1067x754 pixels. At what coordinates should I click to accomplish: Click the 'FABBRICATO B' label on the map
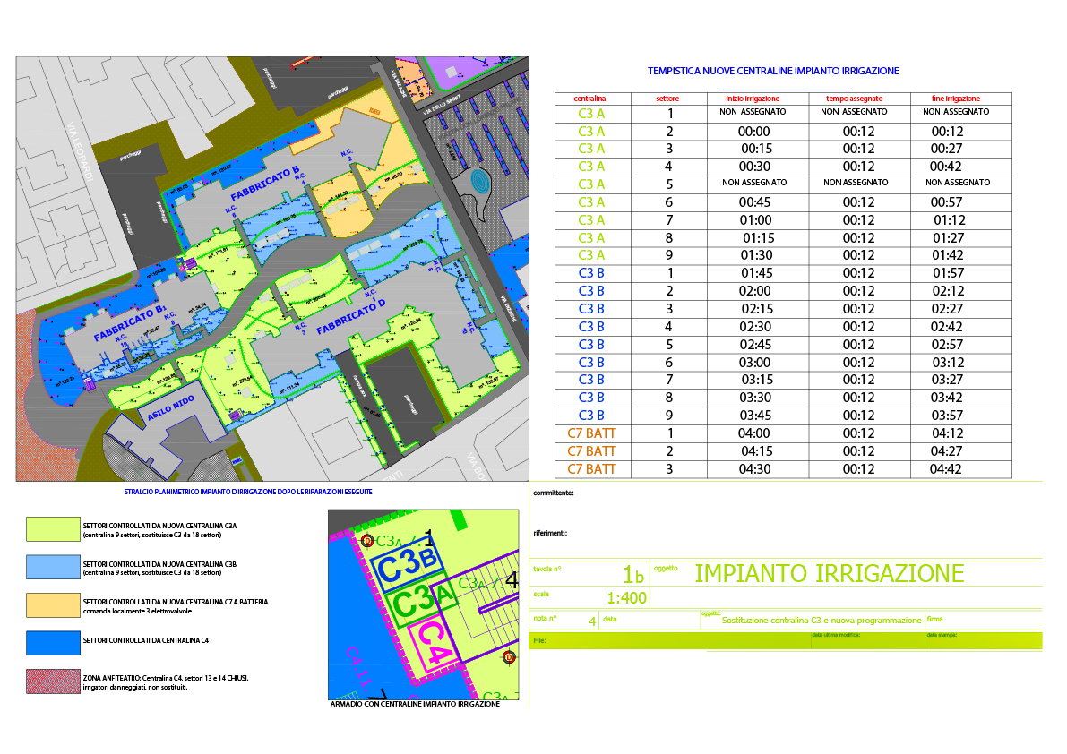coord(265,184)
